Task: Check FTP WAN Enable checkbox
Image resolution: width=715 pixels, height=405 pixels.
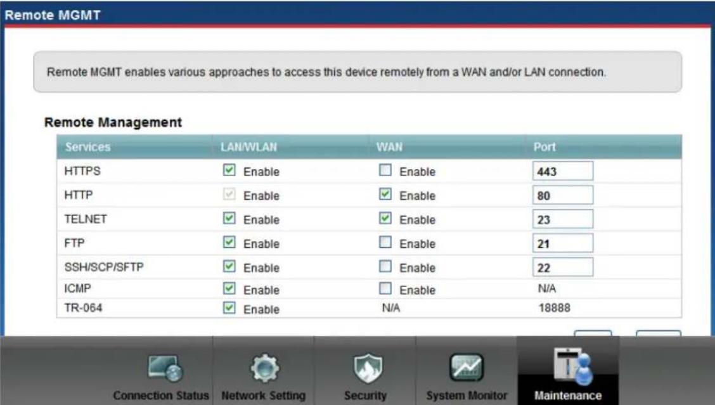Action: pyautogui.click(x=385, y=242)
